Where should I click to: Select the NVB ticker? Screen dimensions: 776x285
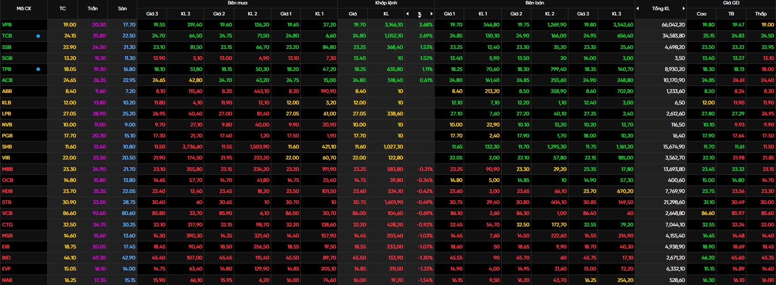7,125
